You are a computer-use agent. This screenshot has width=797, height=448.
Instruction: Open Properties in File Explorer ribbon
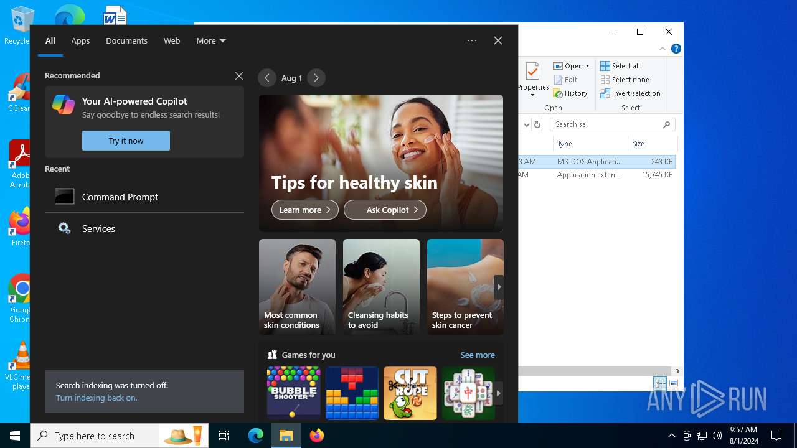[x=533, y=80]
